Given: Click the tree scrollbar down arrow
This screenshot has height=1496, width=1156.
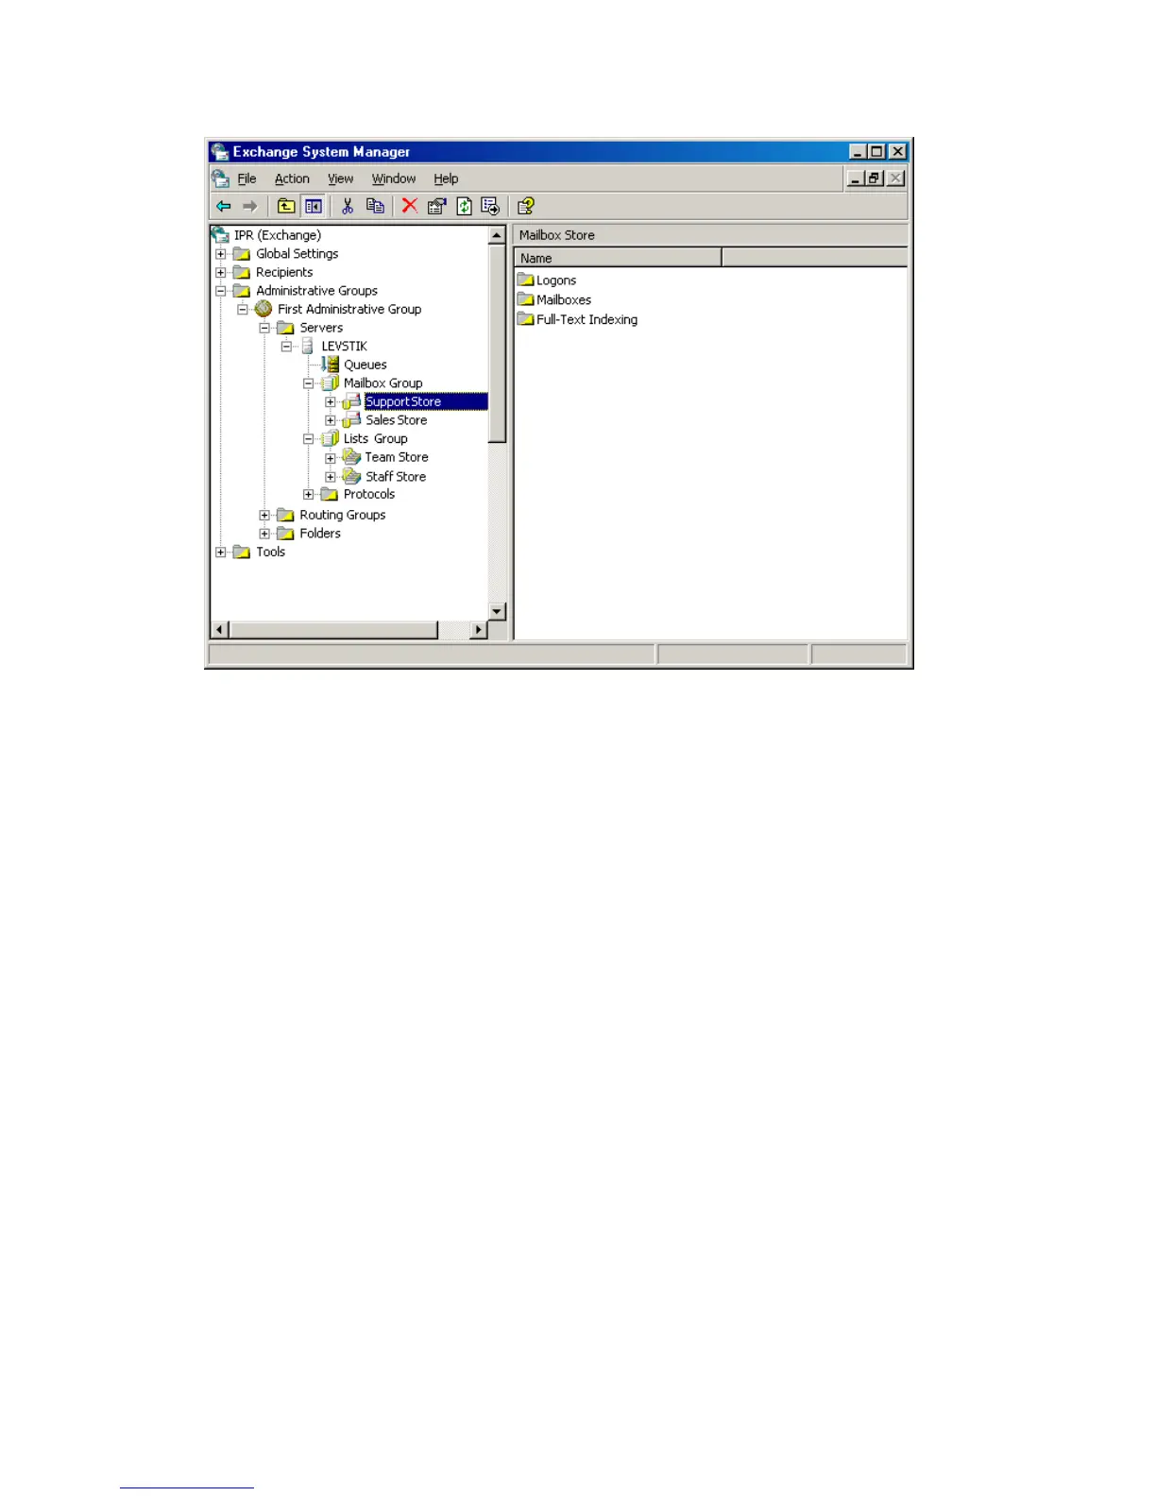Looking at the screenshot, I should pos(497,611).
